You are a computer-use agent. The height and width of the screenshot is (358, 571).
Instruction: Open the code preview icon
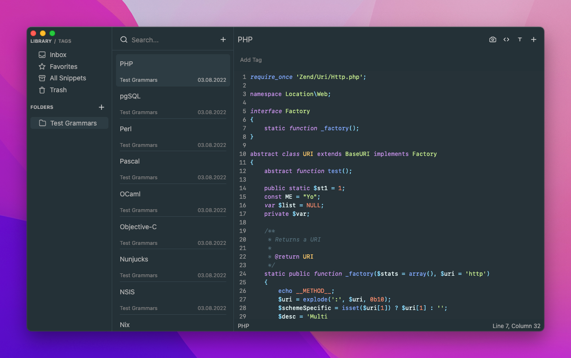click(506, 39)
